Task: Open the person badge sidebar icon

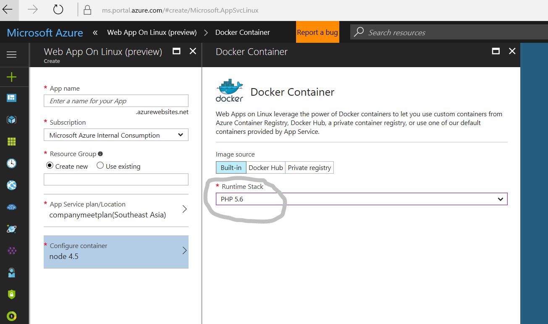Action: point(12,272)
